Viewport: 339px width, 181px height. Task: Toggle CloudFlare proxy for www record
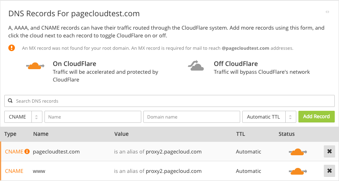click(x=298, y=171)
